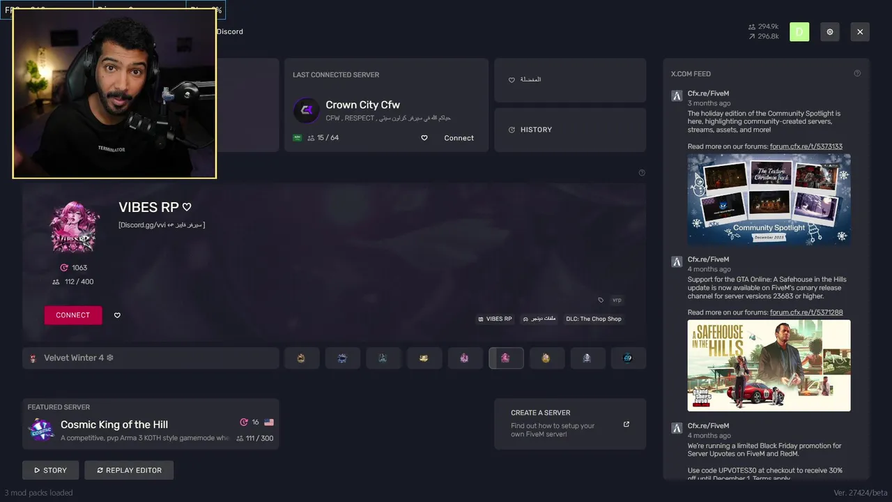Click the 3 mod packs loaded status text
892x502 pixels.
click(x=38, y=492)
